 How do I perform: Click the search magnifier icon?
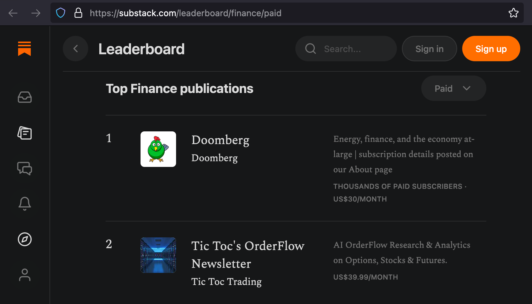(x=310, y=49)
